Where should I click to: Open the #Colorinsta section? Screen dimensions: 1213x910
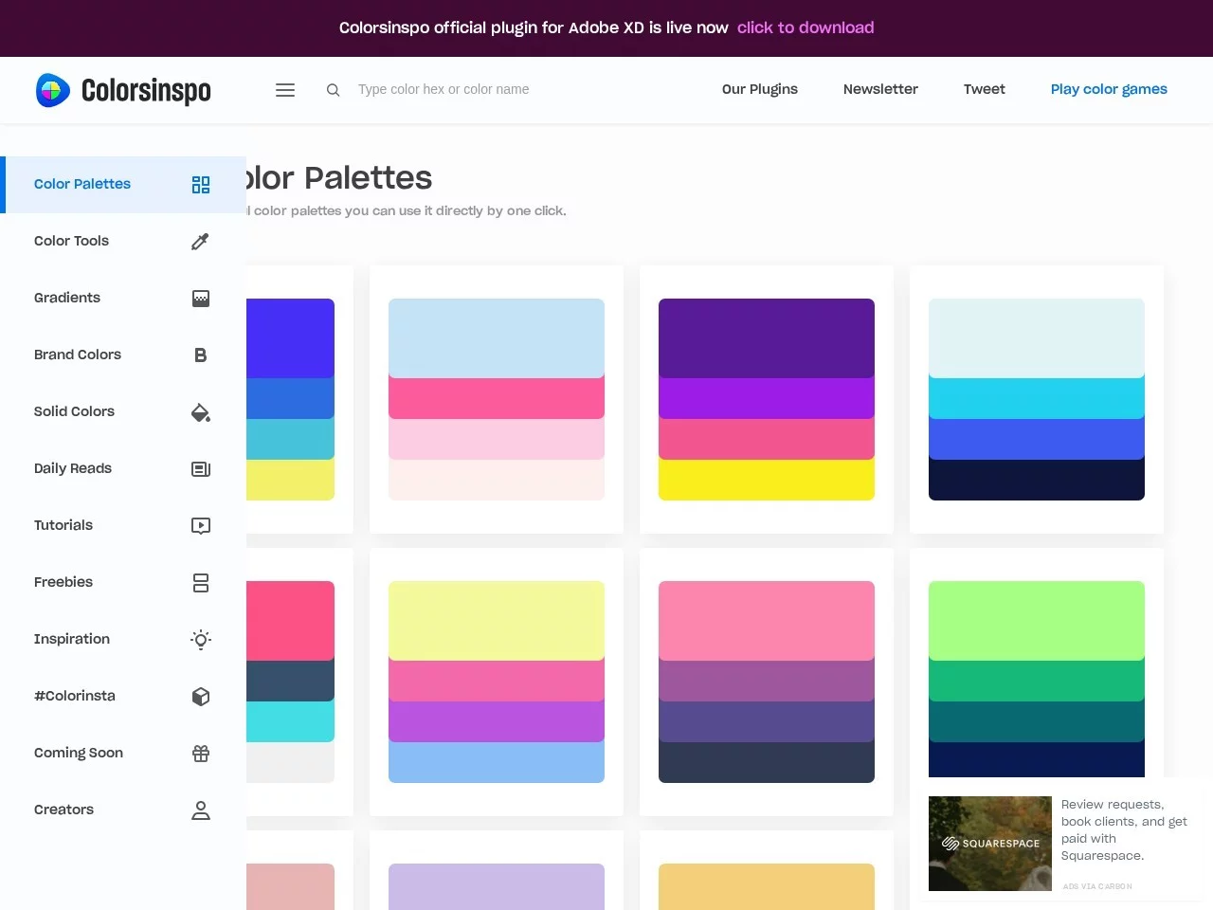[200, 696]
